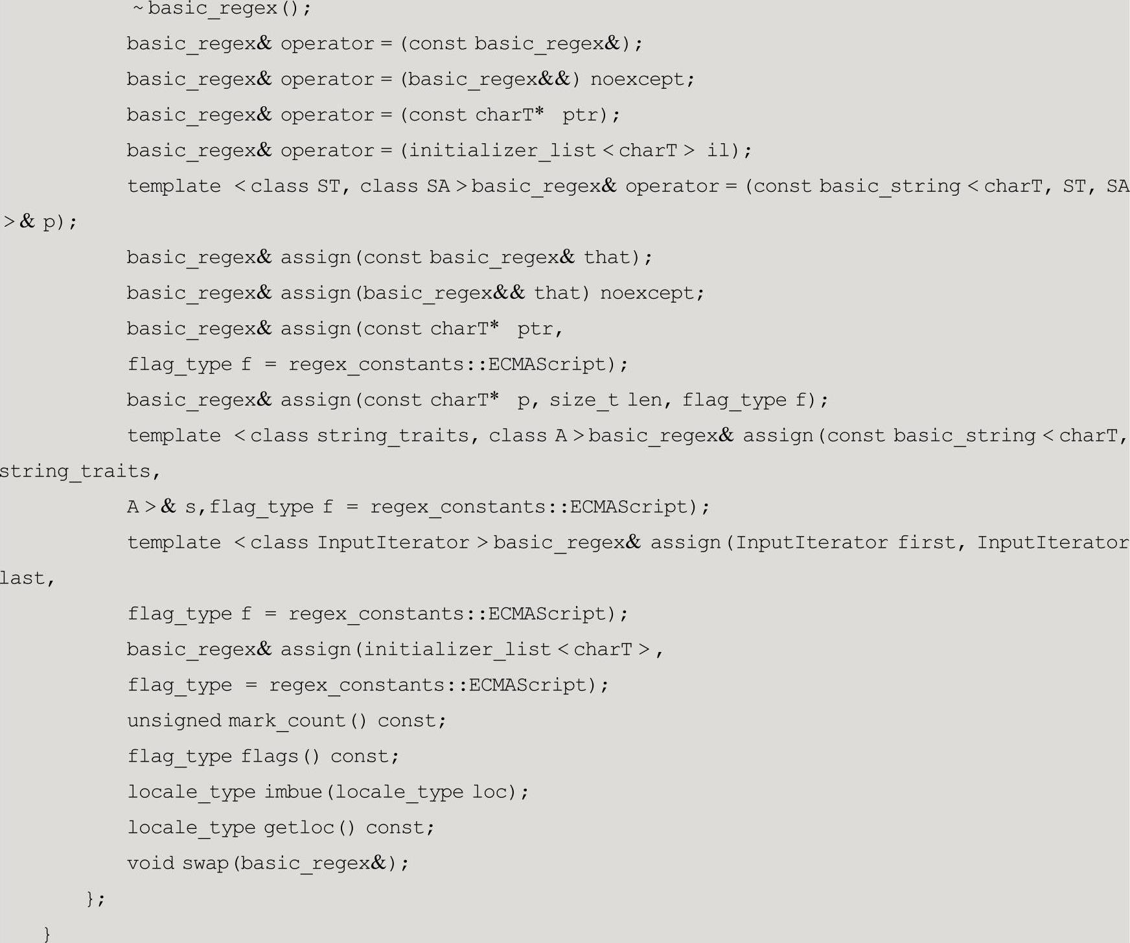Click noexcept on the assign(basic_regex&& that) line

pos(651,293)
